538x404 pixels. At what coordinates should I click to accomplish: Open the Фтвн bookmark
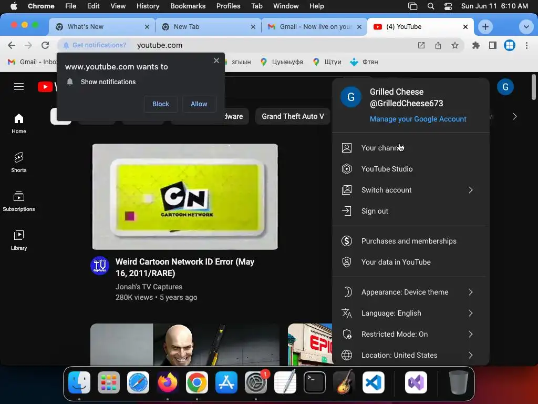pos(364,62)
